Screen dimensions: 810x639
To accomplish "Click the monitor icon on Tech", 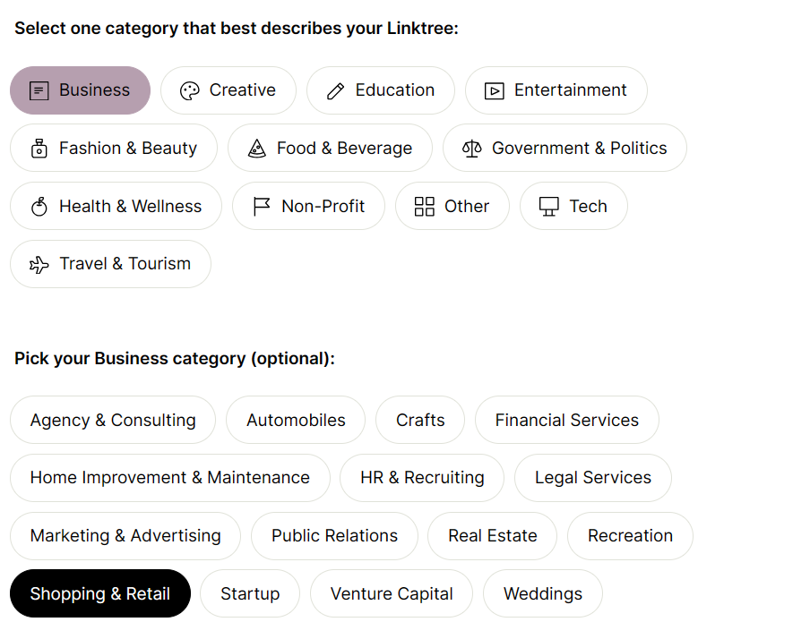I will (549, 207).
